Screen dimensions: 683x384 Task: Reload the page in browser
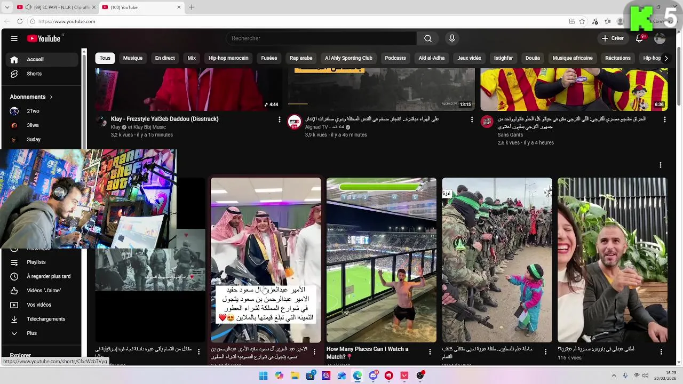[x=20, y=21]
